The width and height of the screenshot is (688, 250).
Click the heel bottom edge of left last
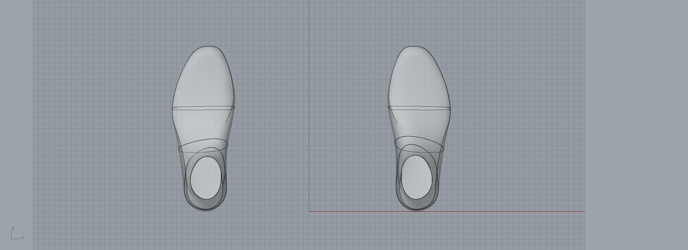(x=205, y=211)
